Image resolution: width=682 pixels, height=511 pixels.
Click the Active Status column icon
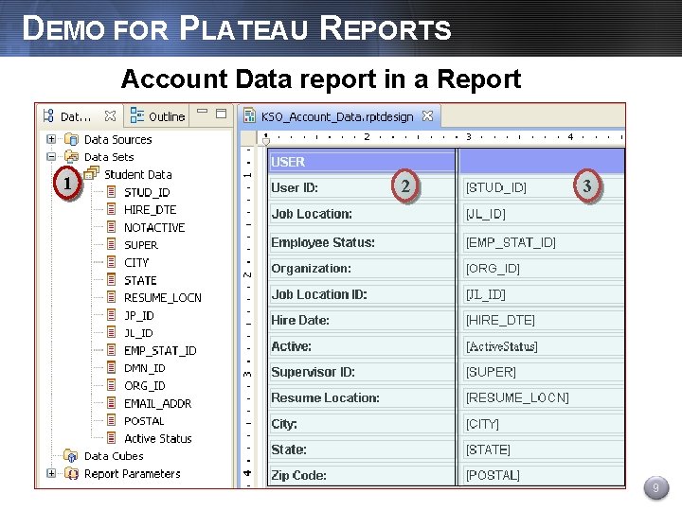click(x=112, y=438)
